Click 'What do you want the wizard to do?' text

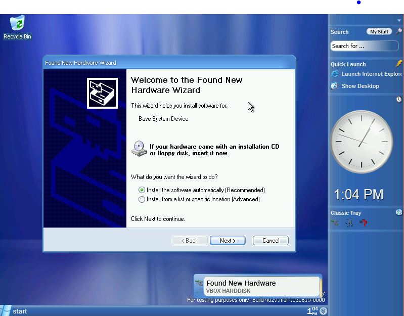[174, 177]
